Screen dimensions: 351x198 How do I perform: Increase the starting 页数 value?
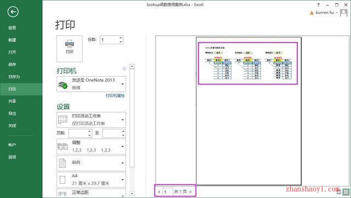[x=89, y=131]
